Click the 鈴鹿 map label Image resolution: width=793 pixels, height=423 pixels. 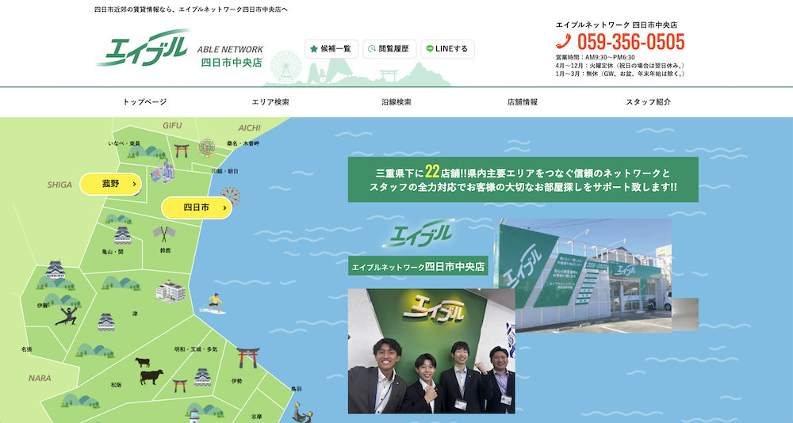click(166, 250)
